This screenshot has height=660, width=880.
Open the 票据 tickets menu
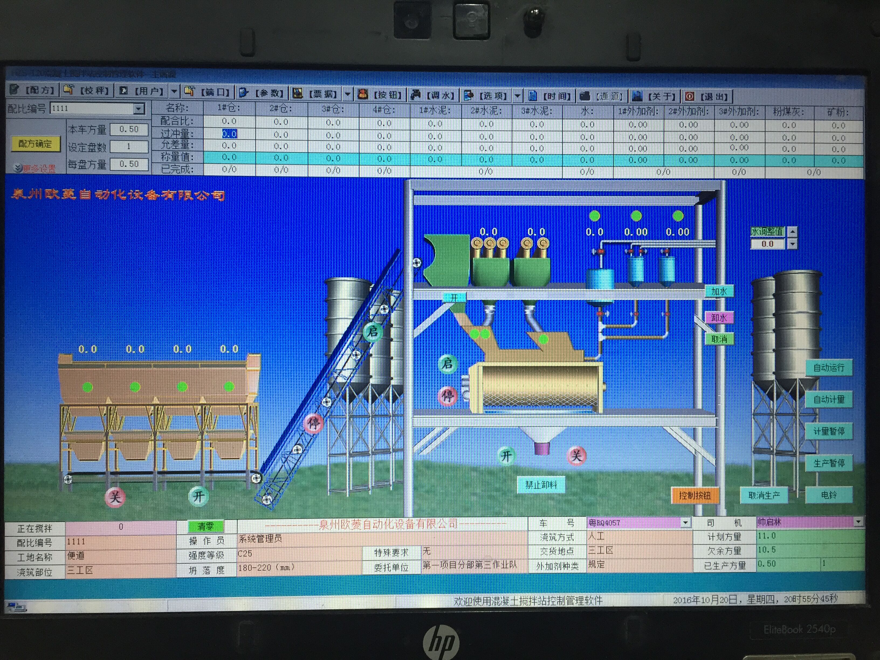[x=315, y=94]
